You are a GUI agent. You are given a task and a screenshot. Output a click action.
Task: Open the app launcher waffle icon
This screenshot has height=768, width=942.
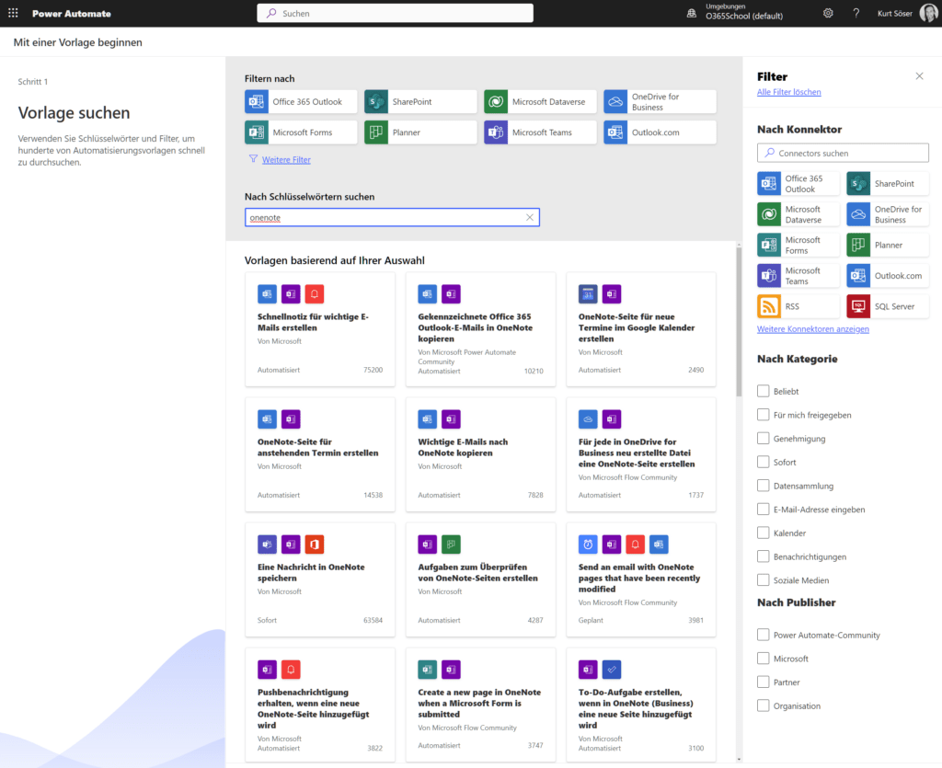pos(13,13)
